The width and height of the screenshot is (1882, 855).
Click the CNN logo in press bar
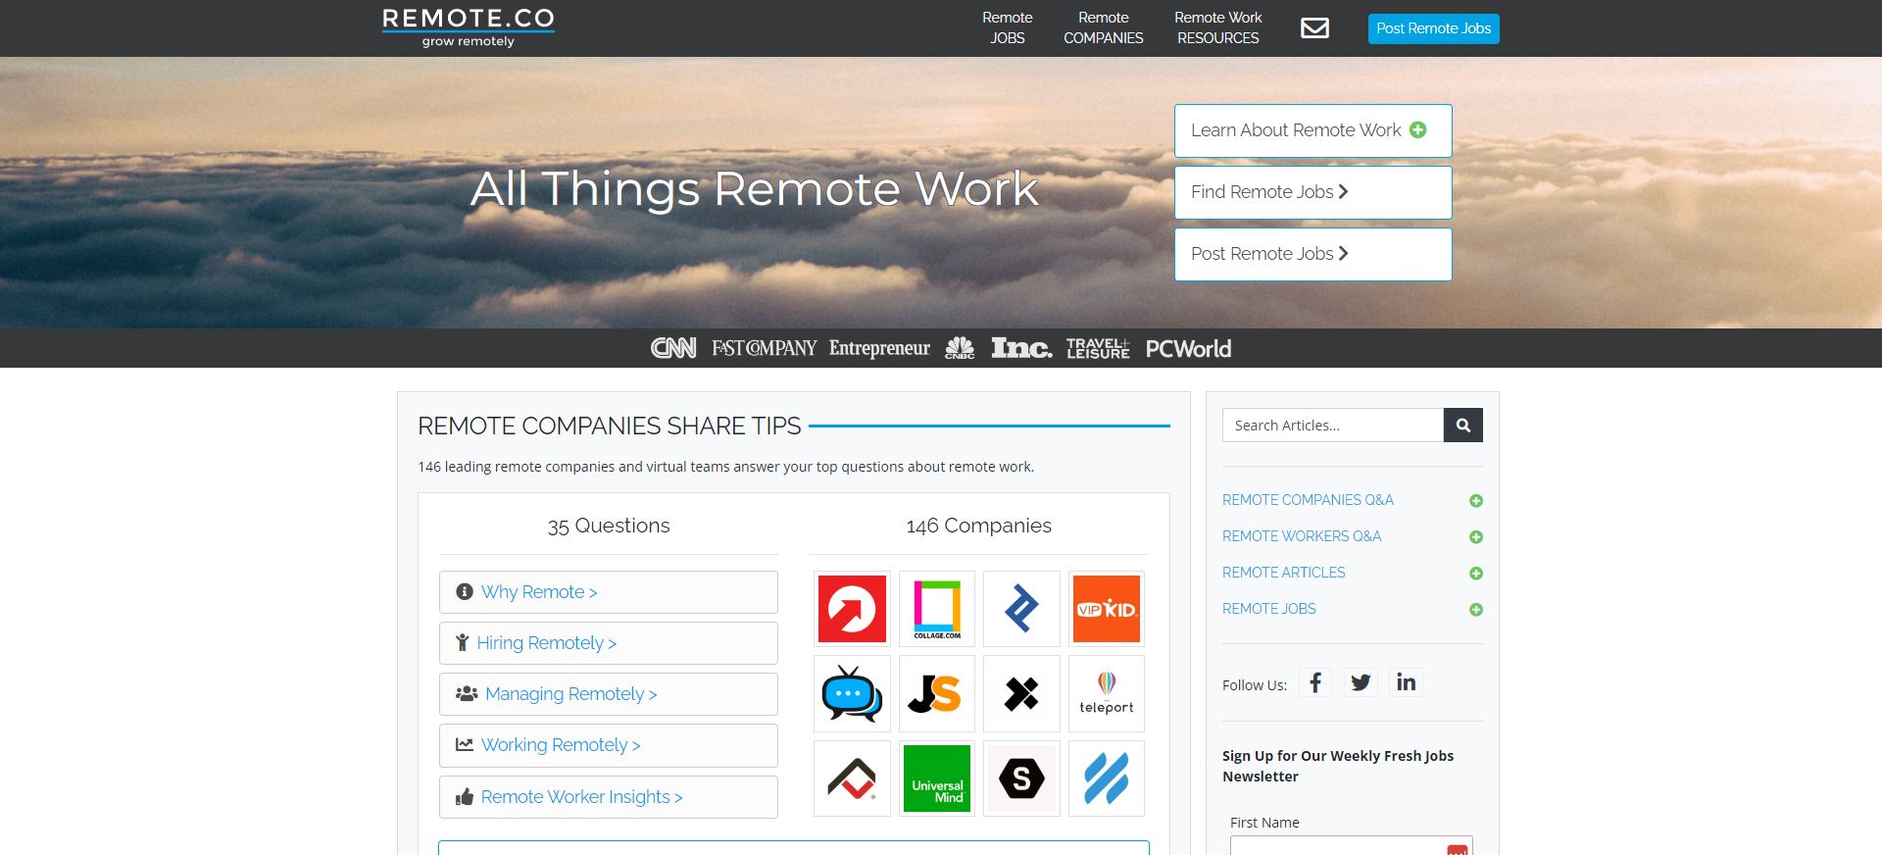(x=673, y=348)
